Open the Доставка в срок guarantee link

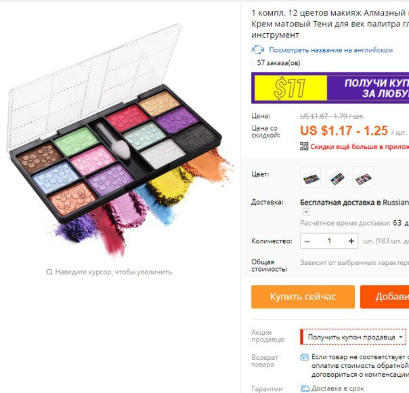(x=338, y=388)
